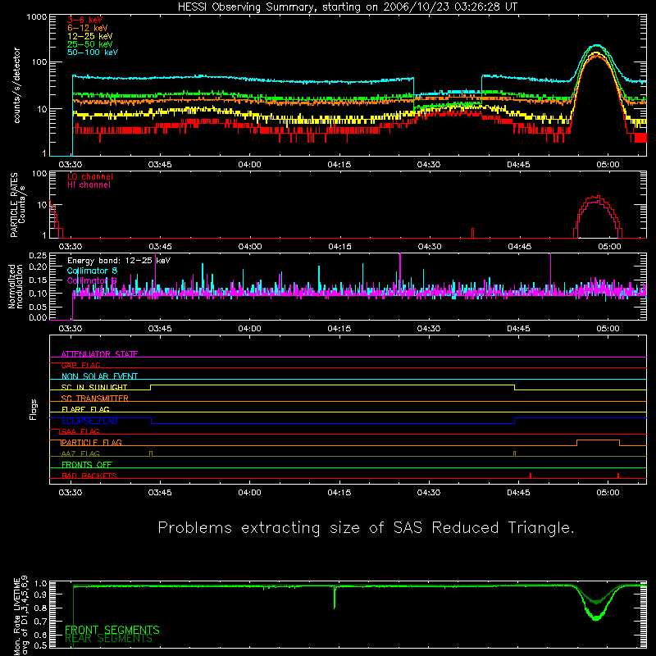This screenshot has height=656, width=656.
Task: Click the olive 'A47 FLAG' label
Action: point(80,453)
